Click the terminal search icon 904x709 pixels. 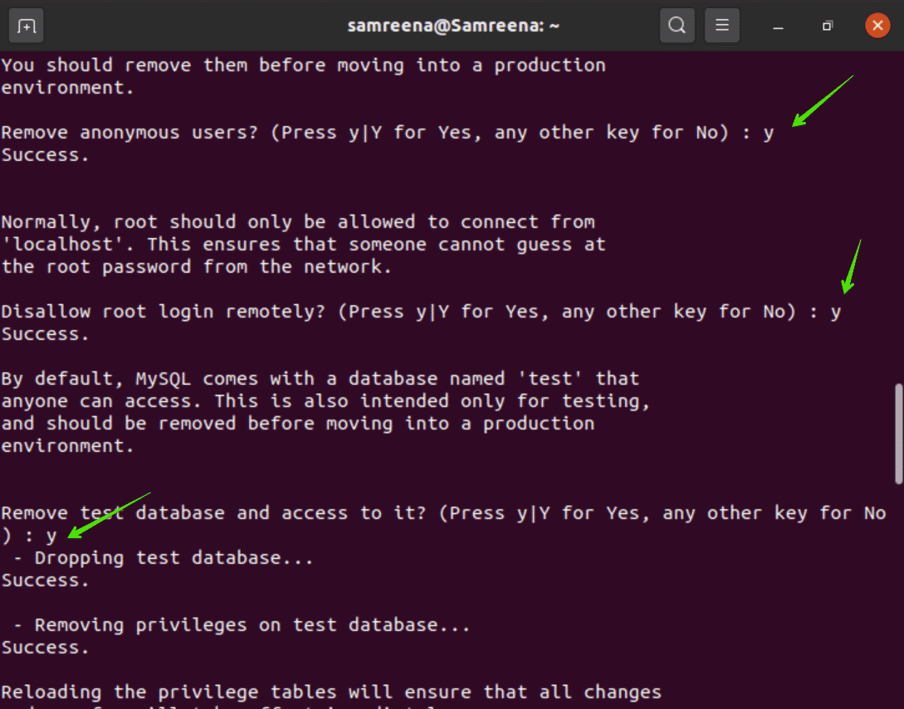point(677,26)
